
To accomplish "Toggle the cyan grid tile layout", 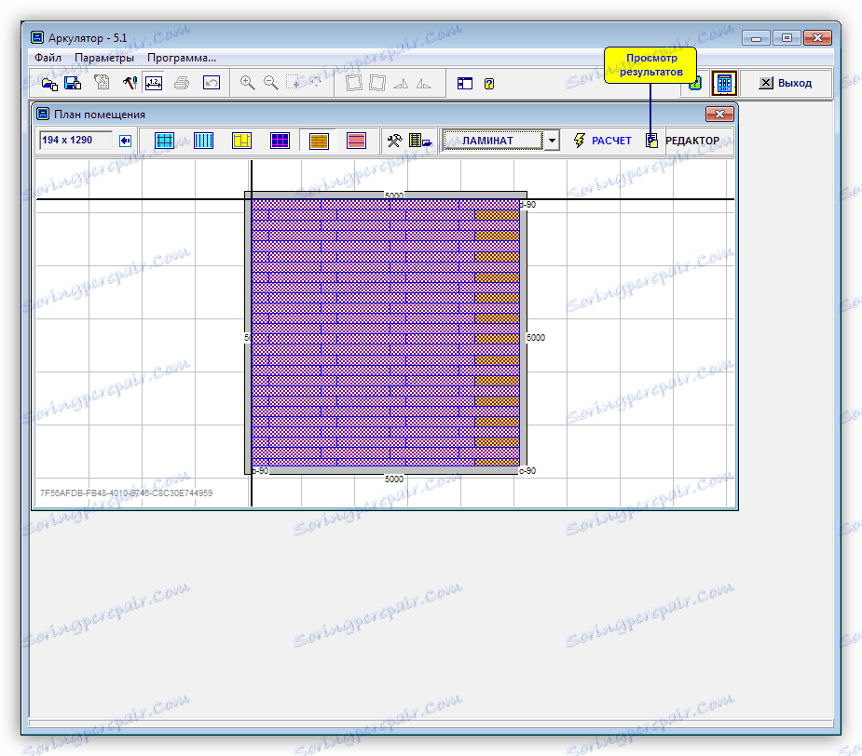I will 165,141.
